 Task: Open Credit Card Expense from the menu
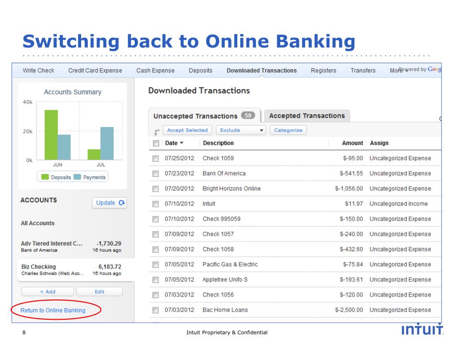[95, 71]
